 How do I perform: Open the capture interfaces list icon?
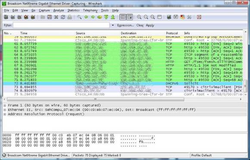tap(6, 17)
